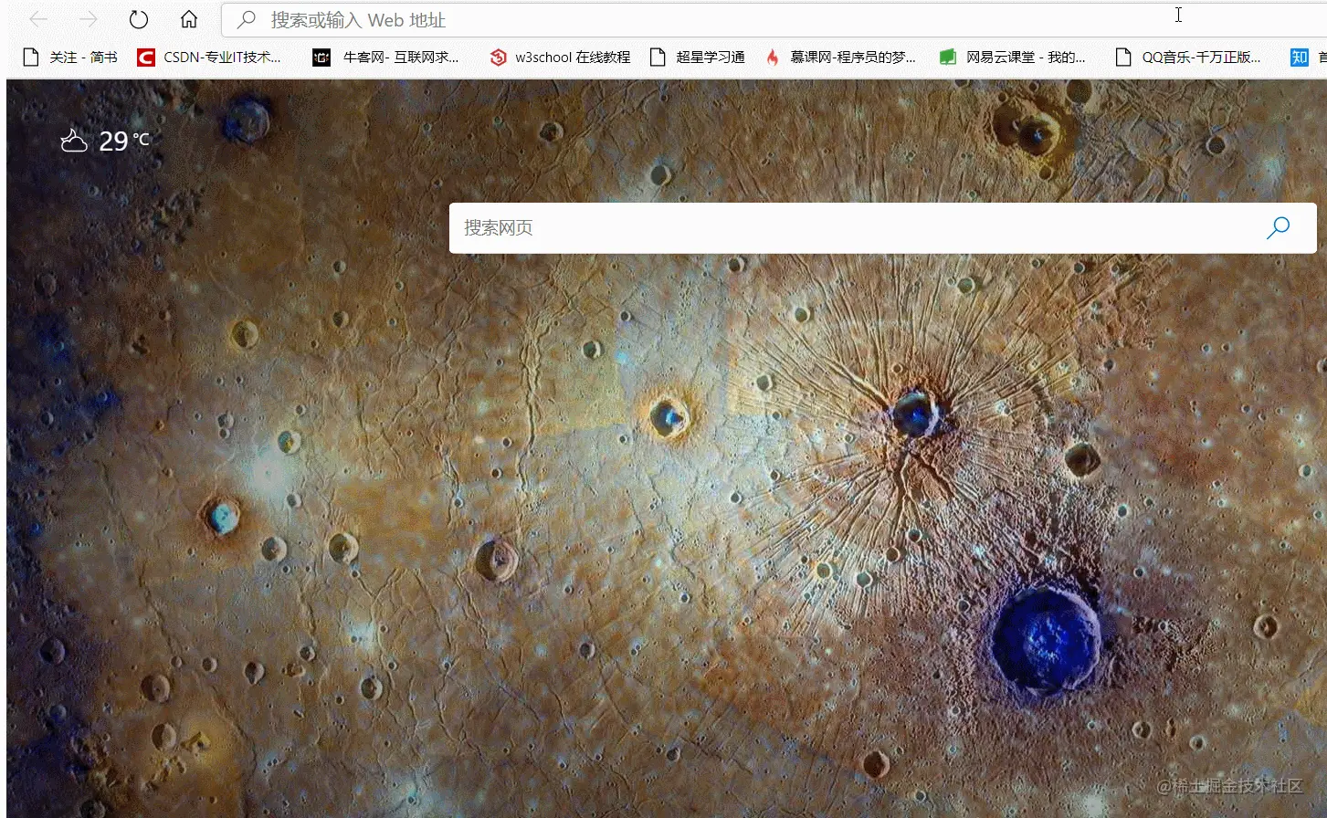The height and width of the screenshot is (818, 1327).
Task: Click the w3school favicon
Action: pyautogui.click(x=498, y=58)
